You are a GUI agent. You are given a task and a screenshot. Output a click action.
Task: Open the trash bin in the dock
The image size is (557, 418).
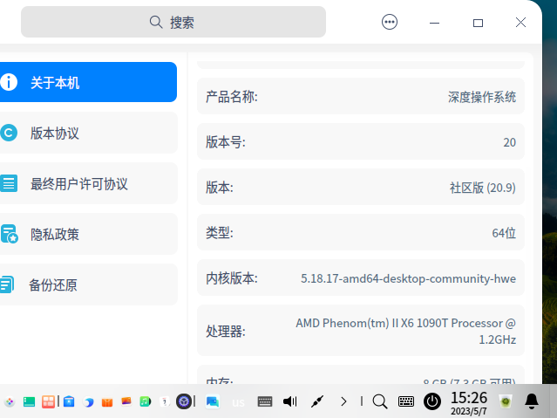click(x=506, y=402)
